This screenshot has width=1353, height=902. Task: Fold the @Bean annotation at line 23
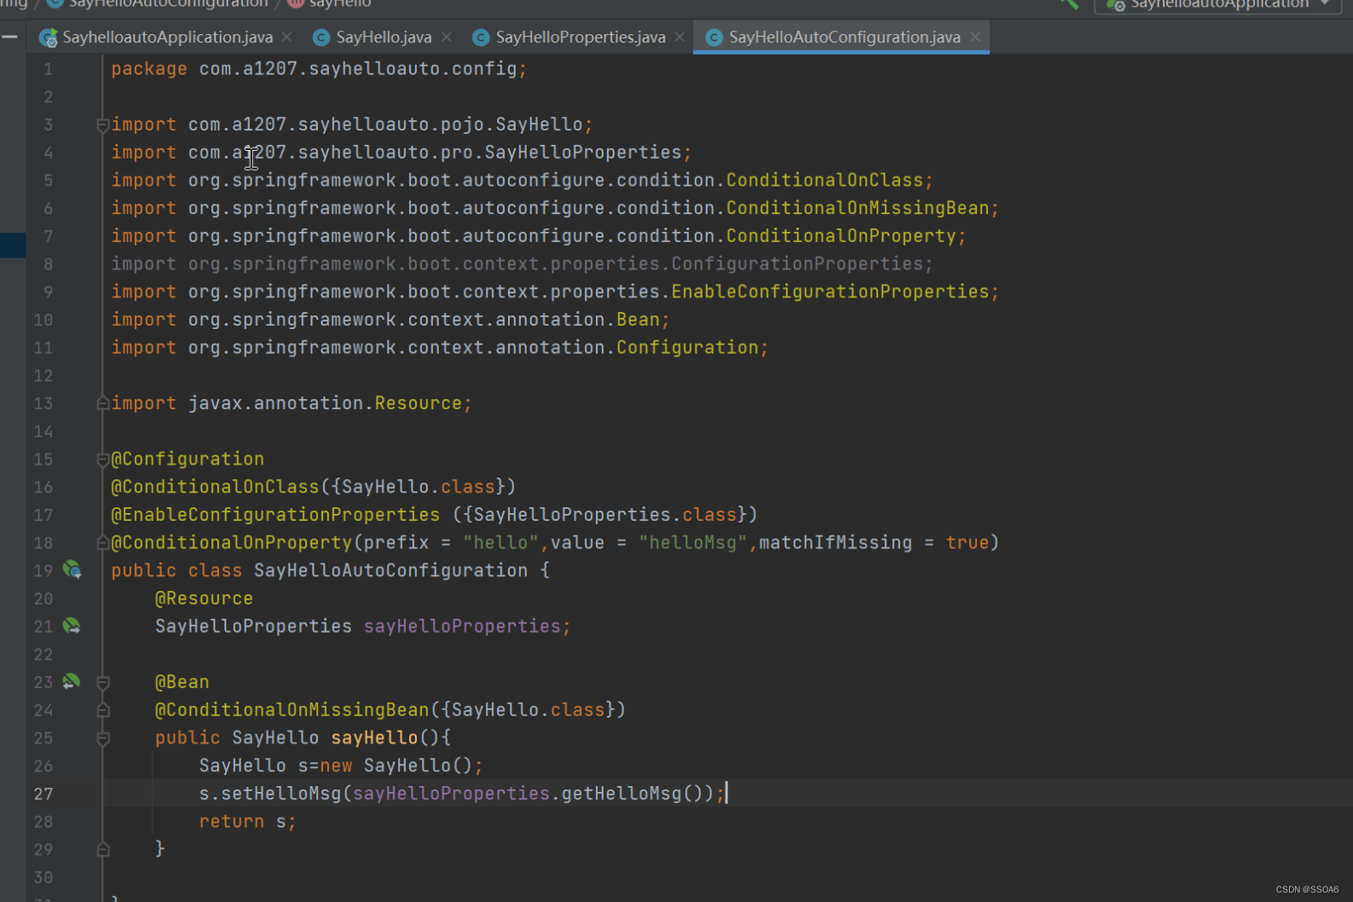[x=102, y=682]
